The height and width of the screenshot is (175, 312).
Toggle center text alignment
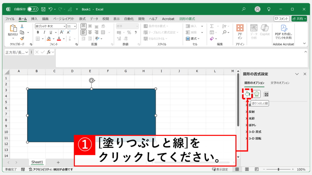click(x=90, y=33)
